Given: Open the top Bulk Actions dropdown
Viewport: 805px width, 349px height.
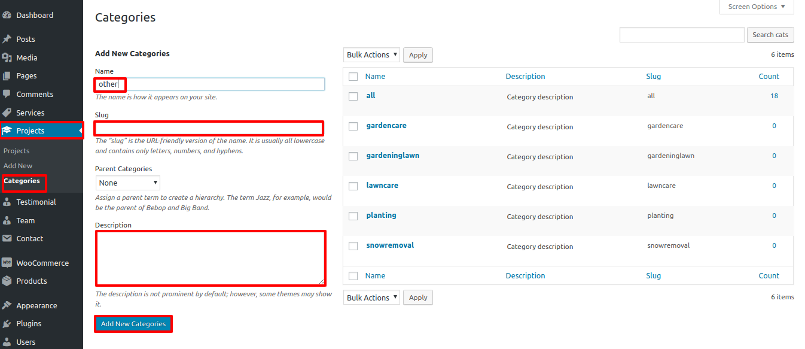Looking at the screenshot, I should tap(371, 55).
